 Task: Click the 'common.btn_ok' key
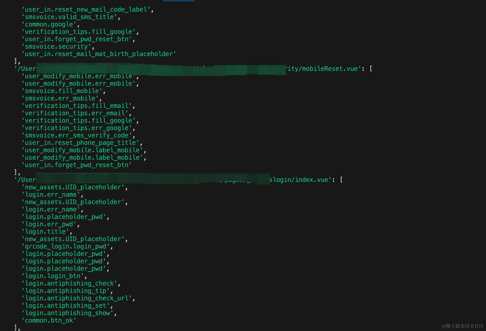49,320
